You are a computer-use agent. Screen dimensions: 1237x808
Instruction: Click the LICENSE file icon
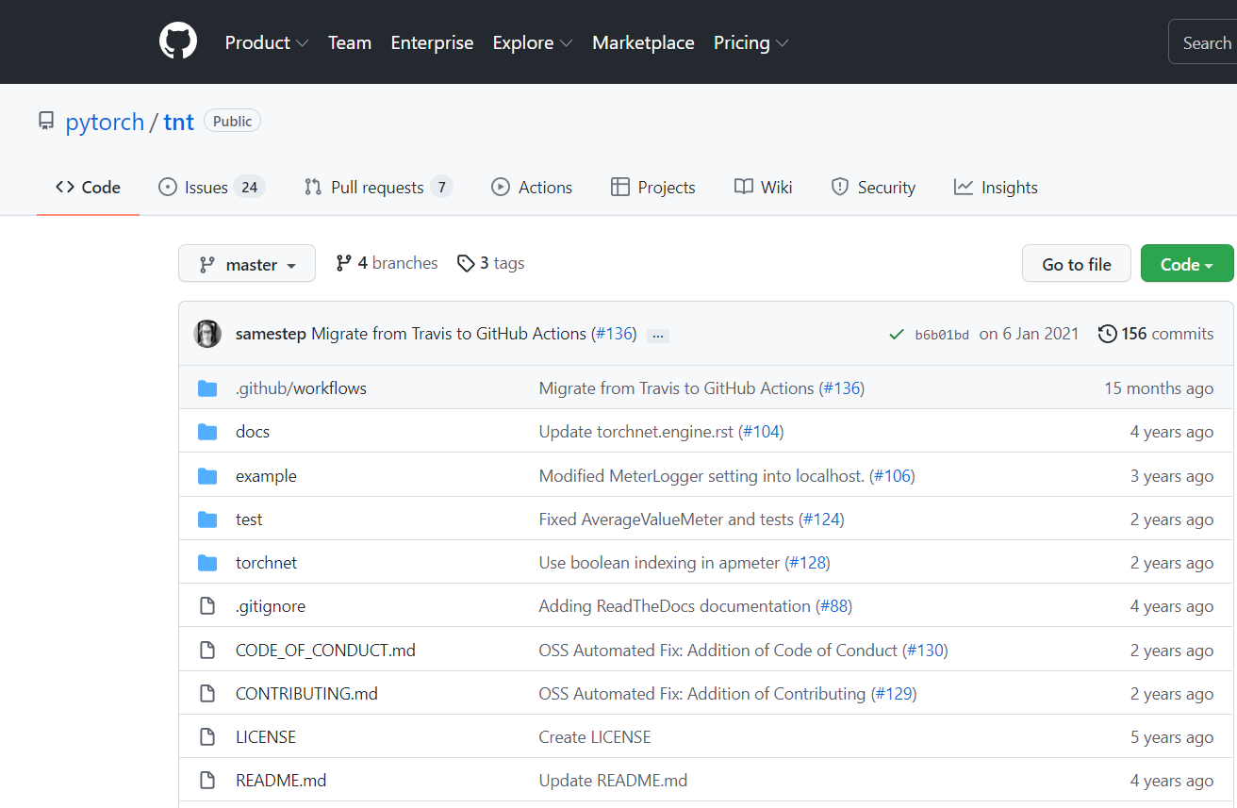pos(207,737)
